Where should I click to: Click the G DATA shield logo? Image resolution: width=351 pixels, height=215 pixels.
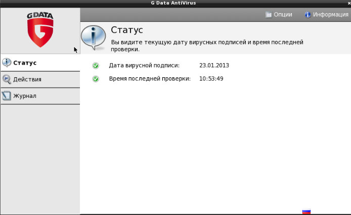pyautogui.click(x=40, y=30)
